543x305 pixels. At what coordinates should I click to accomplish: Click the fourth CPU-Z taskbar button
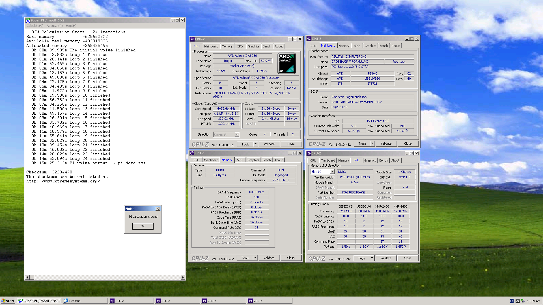click(x=270, y=301)
